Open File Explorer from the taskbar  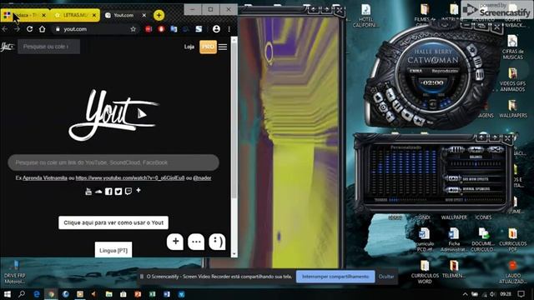pyautogui.click(x=109, y=294)
